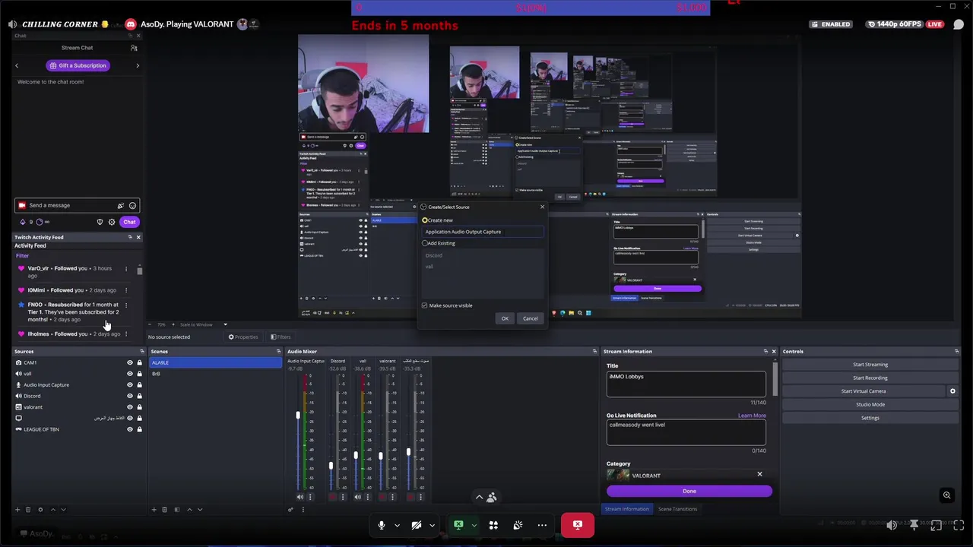973x547 pixels.
Task: Click OK in Create/Select Source dialog
Action: (505, 318)
